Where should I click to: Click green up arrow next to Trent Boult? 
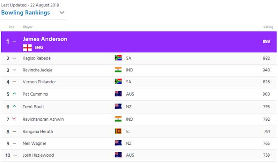click(x=14, y=106)
